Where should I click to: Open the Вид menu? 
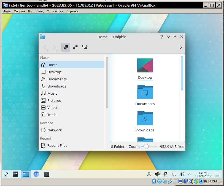[31, 11]
